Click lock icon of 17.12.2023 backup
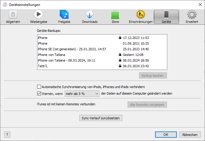 120,37
